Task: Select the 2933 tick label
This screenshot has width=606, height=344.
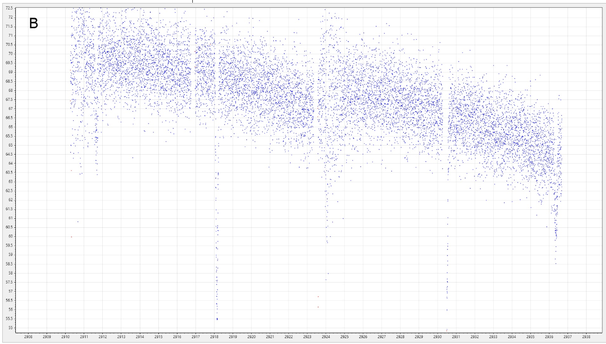Action: [x=493, y=337]
